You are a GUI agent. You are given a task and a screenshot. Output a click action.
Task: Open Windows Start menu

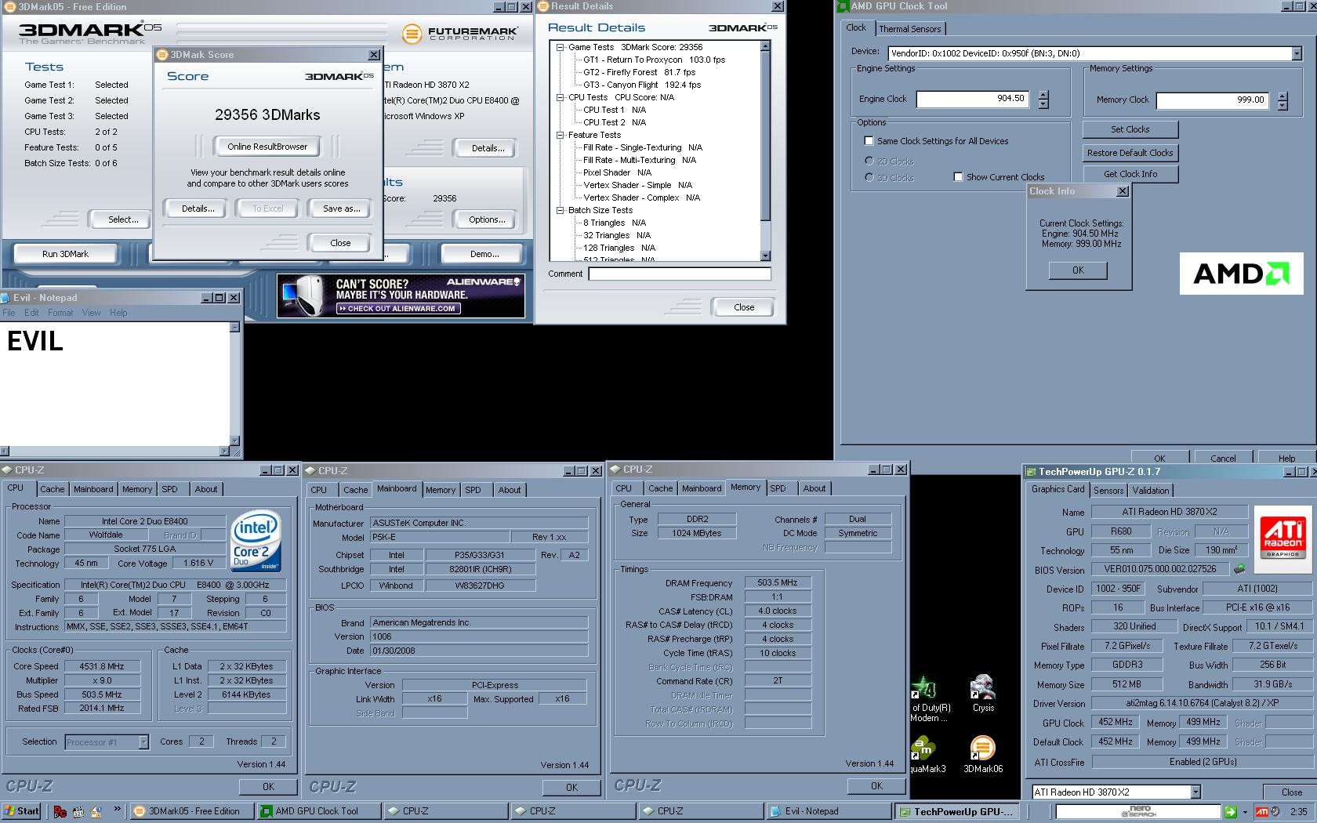[x=22, y=811]
